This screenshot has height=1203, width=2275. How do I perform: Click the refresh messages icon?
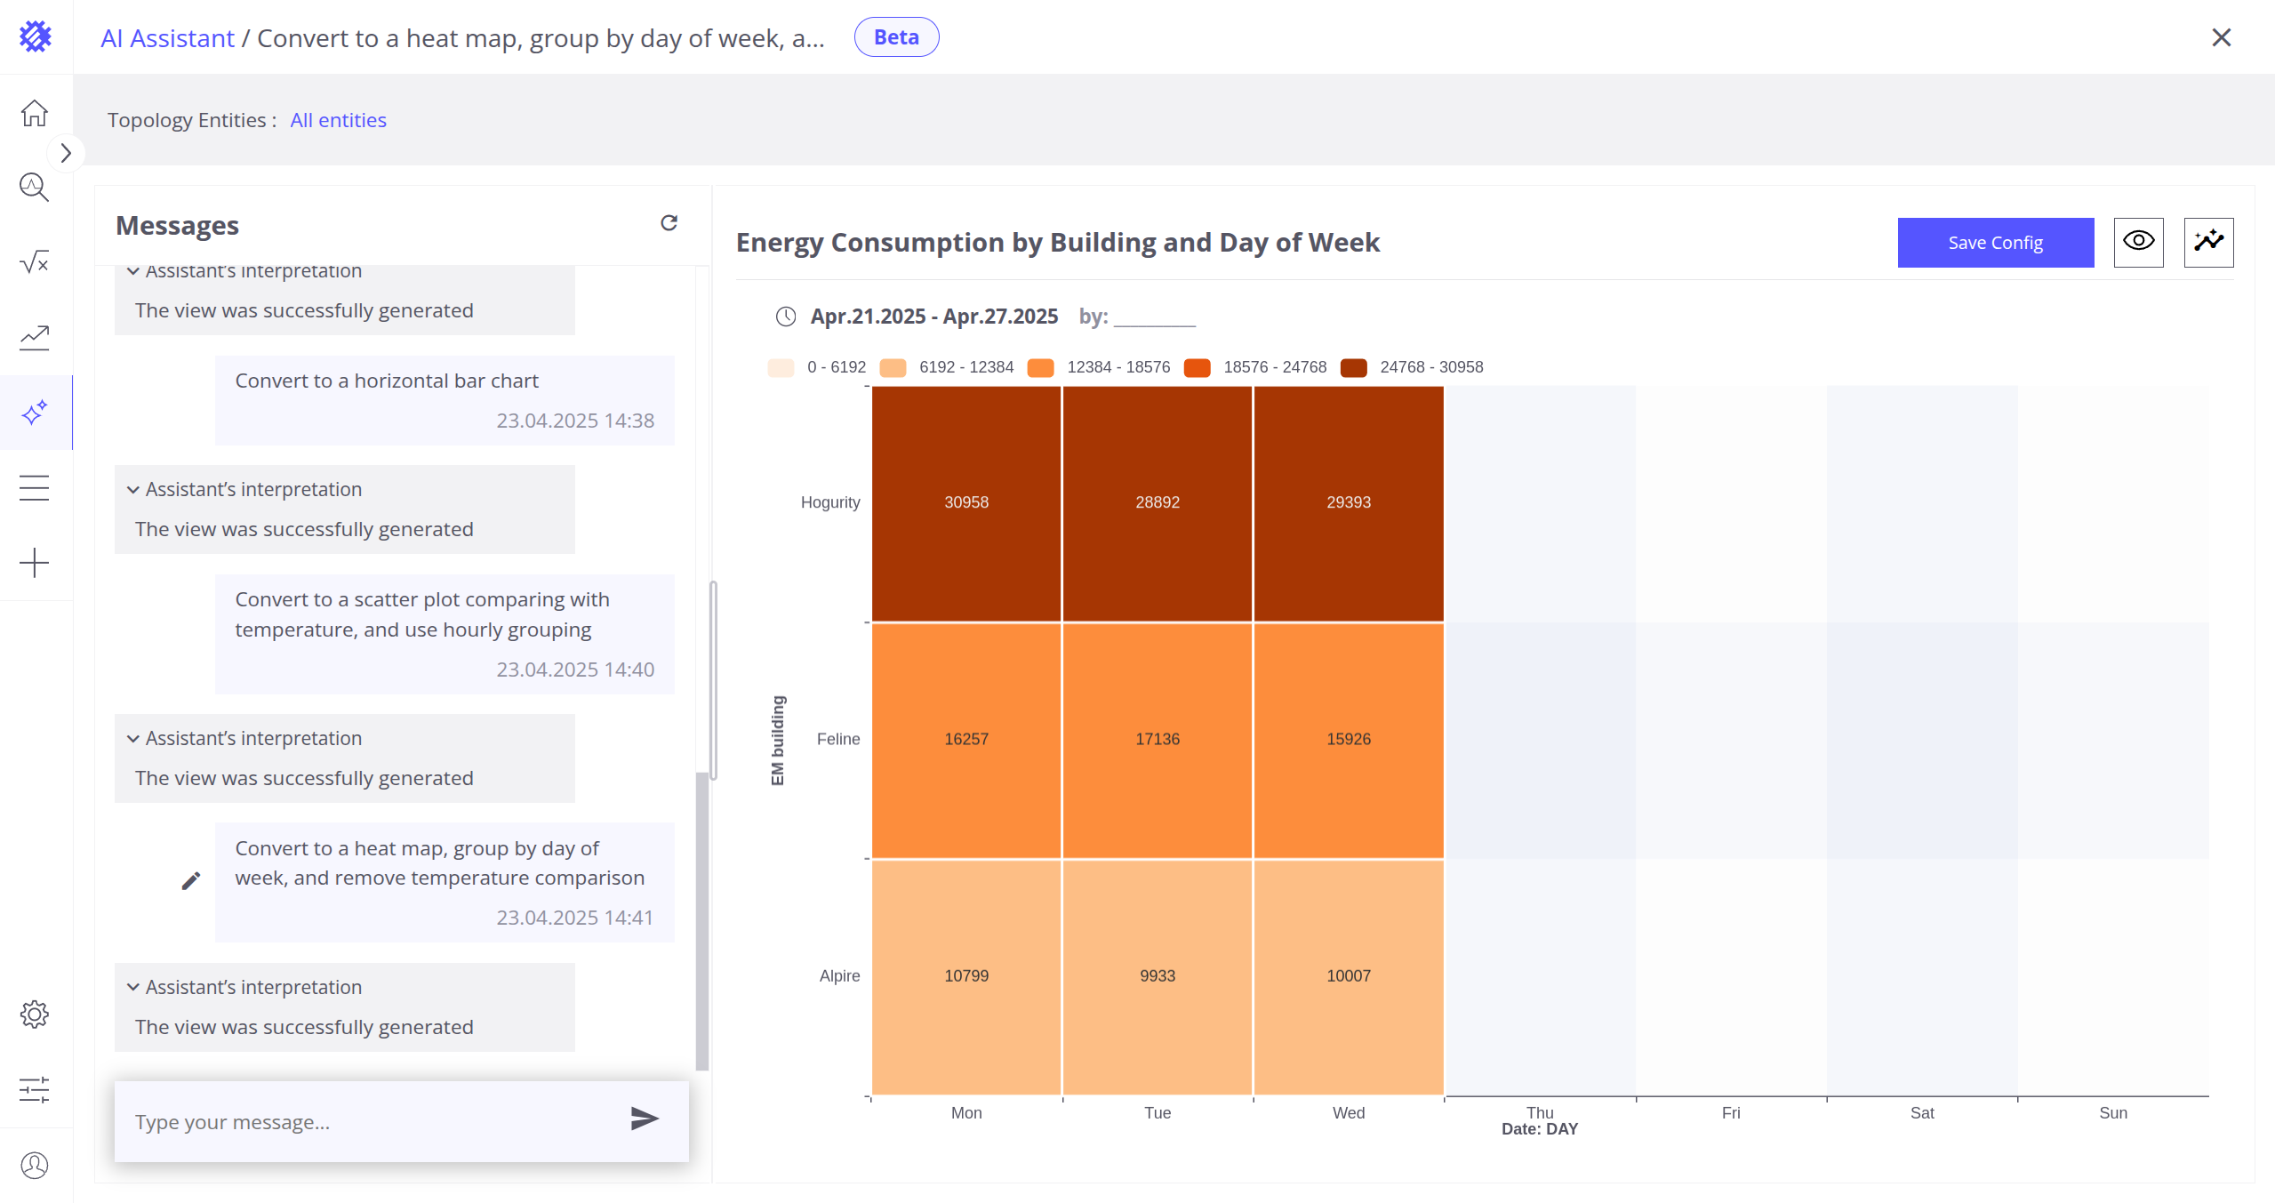(669, 223)
